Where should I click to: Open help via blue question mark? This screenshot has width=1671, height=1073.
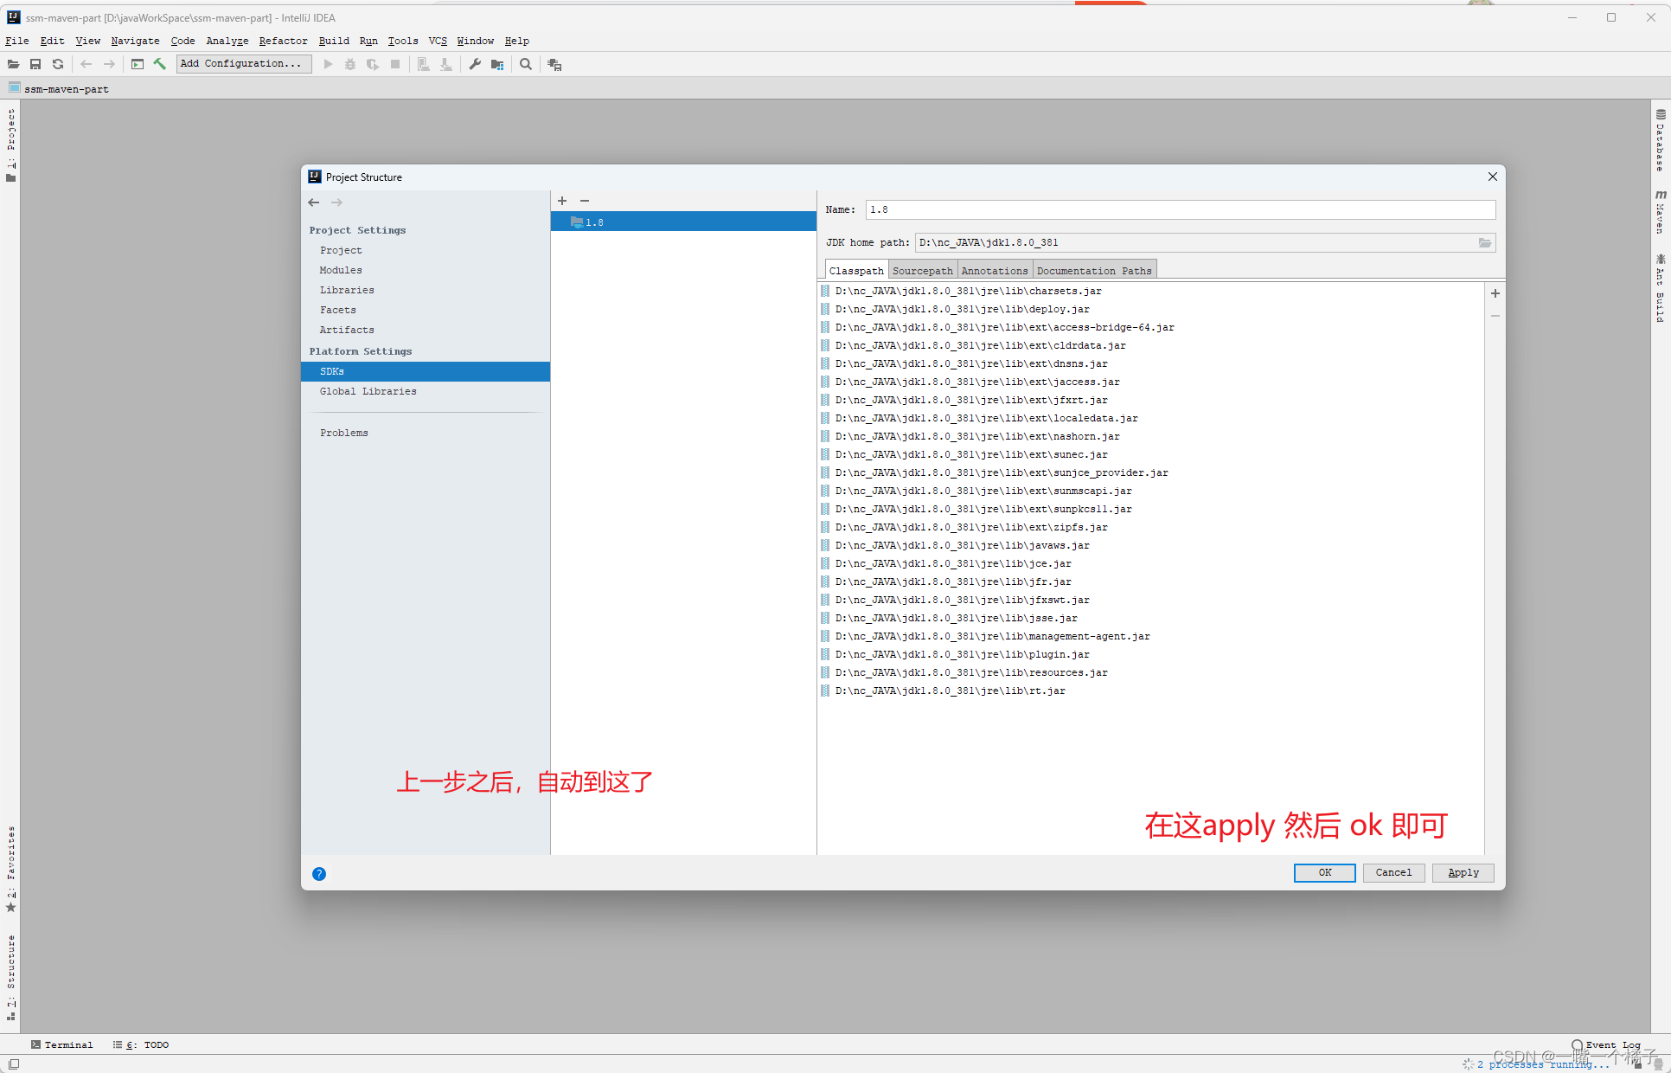(x=319, y=874)
